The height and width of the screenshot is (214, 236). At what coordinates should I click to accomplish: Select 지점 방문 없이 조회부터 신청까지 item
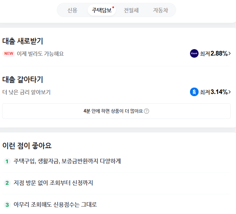(53, 183)
